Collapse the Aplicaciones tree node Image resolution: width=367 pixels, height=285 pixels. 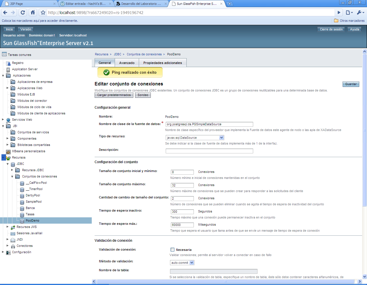3,76
